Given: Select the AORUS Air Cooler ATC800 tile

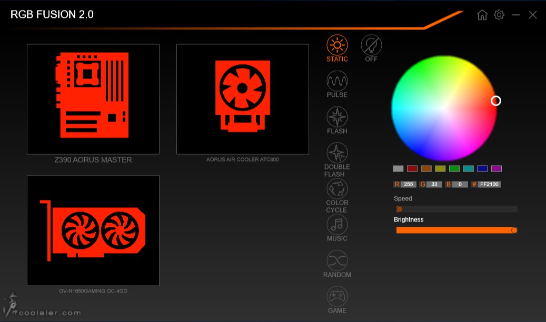Looking at the screenshot, I should [243, 99].
